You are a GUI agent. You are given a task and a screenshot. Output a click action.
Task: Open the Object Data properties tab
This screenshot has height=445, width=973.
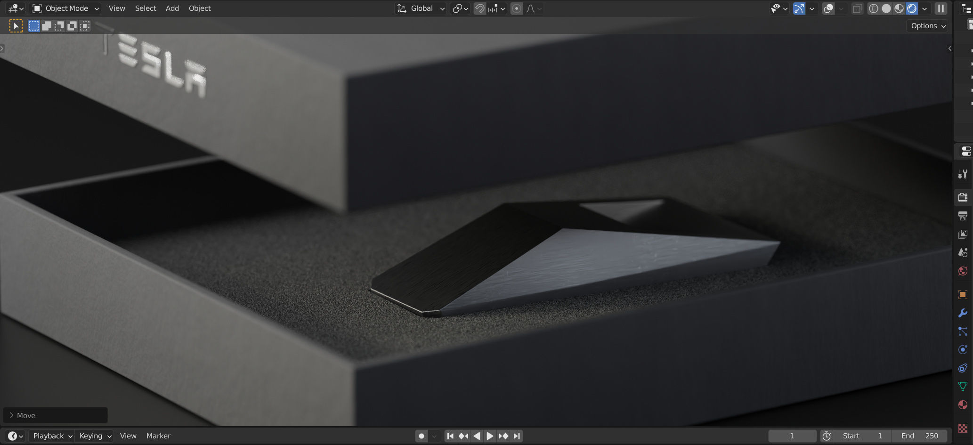[x=963, y=386]
